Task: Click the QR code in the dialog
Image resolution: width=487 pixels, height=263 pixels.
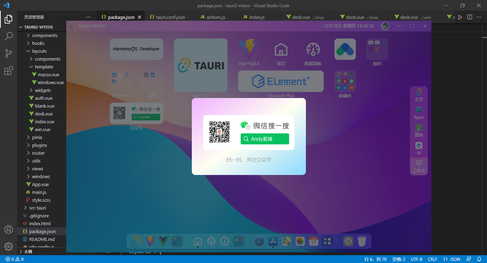Action: coord(219,132)
